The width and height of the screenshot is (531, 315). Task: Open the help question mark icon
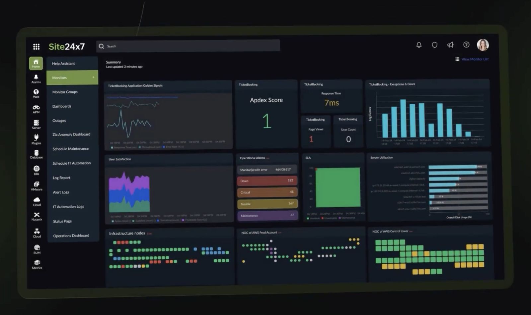[466, 45]
